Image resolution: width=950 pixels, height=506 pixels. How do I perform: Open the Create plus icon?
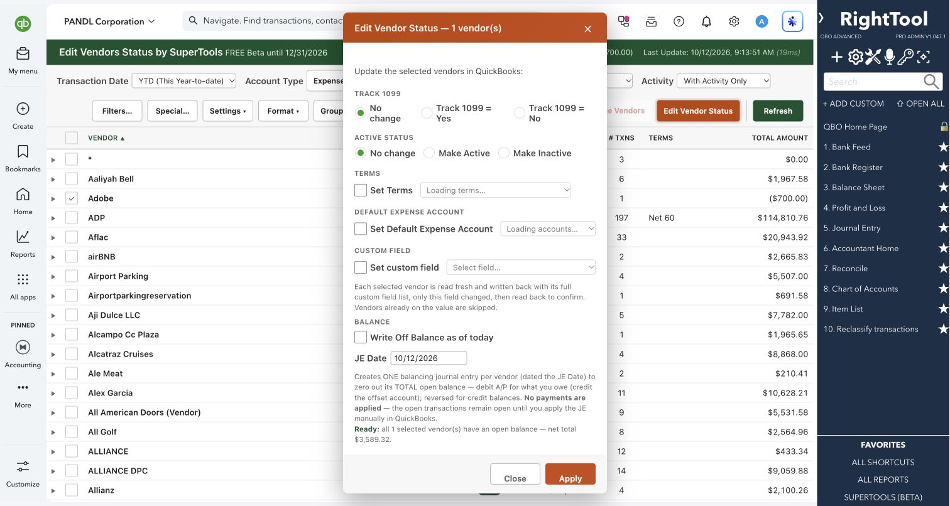(23, 109)
